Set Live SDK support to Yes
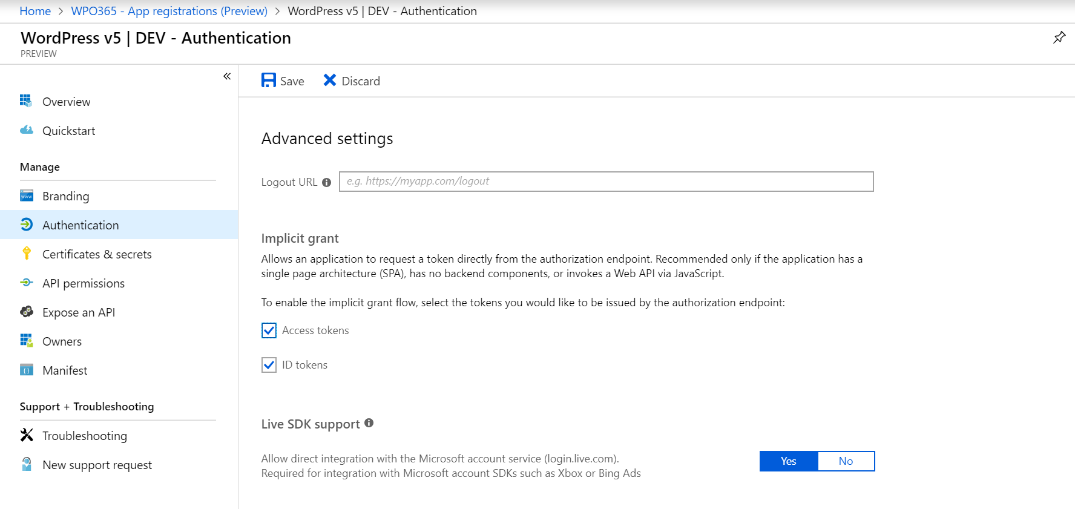Image resolution: width=1075 pixels, height=509 pixels. click(x=789, y=461)
